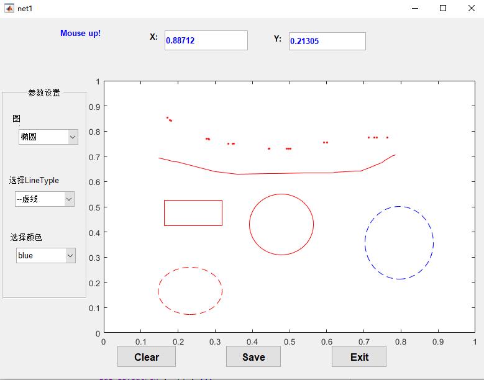Click the Exit button
The width and height of the screenshot is (484, 380).
click(359, 357)
